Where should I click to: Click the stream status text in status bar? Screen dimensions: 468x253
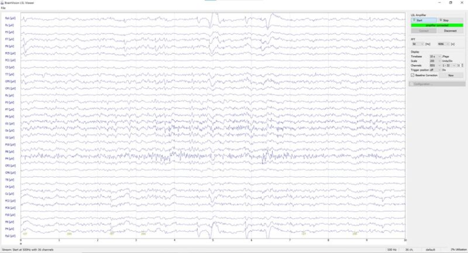[27, 249]
